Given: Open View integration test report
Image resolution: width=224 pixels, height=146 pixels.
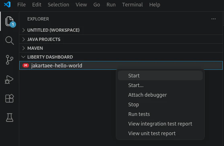Looking at the screenshot, I should pos(160,124).
